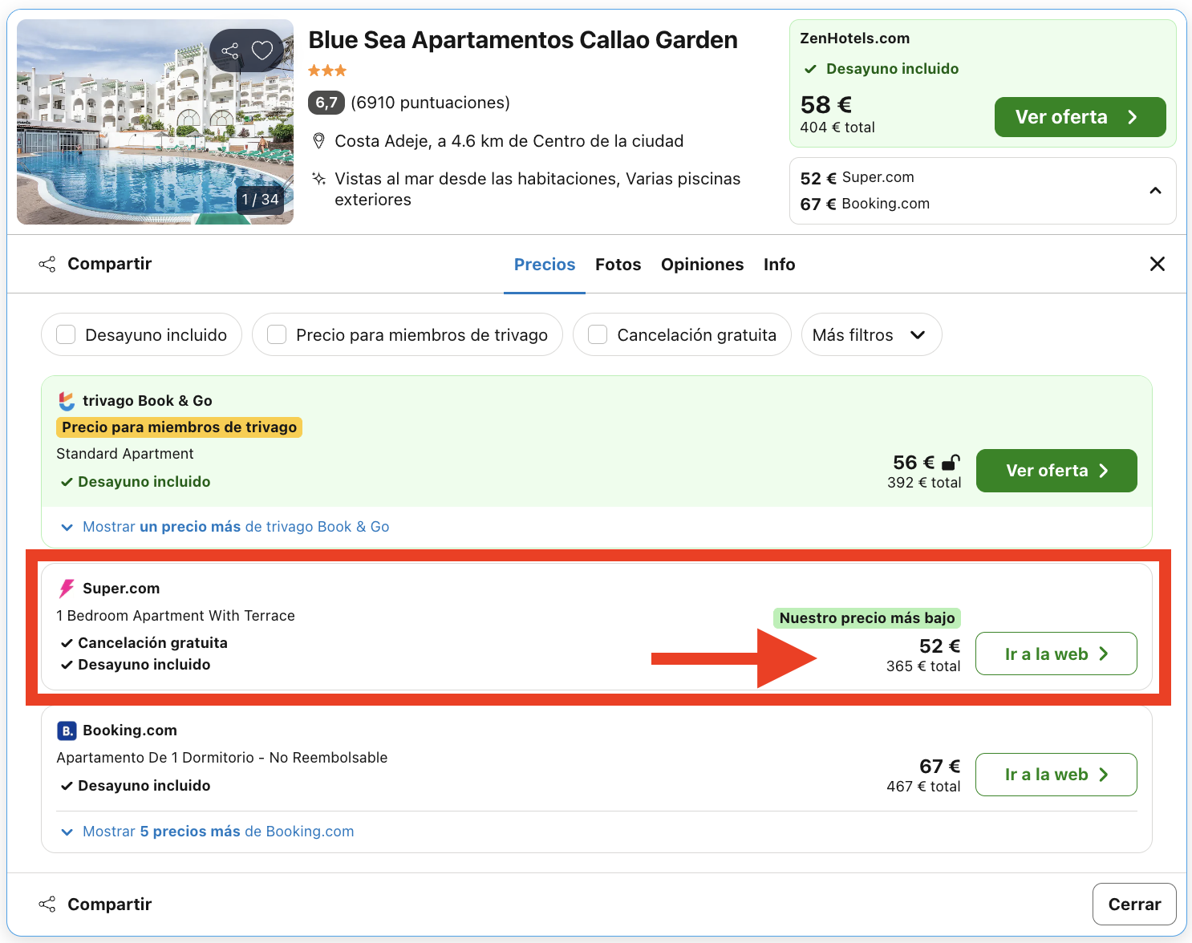Check Precio para miembros de trivago
This screenshot has height=943, width=1192.
tap(276, 334)
